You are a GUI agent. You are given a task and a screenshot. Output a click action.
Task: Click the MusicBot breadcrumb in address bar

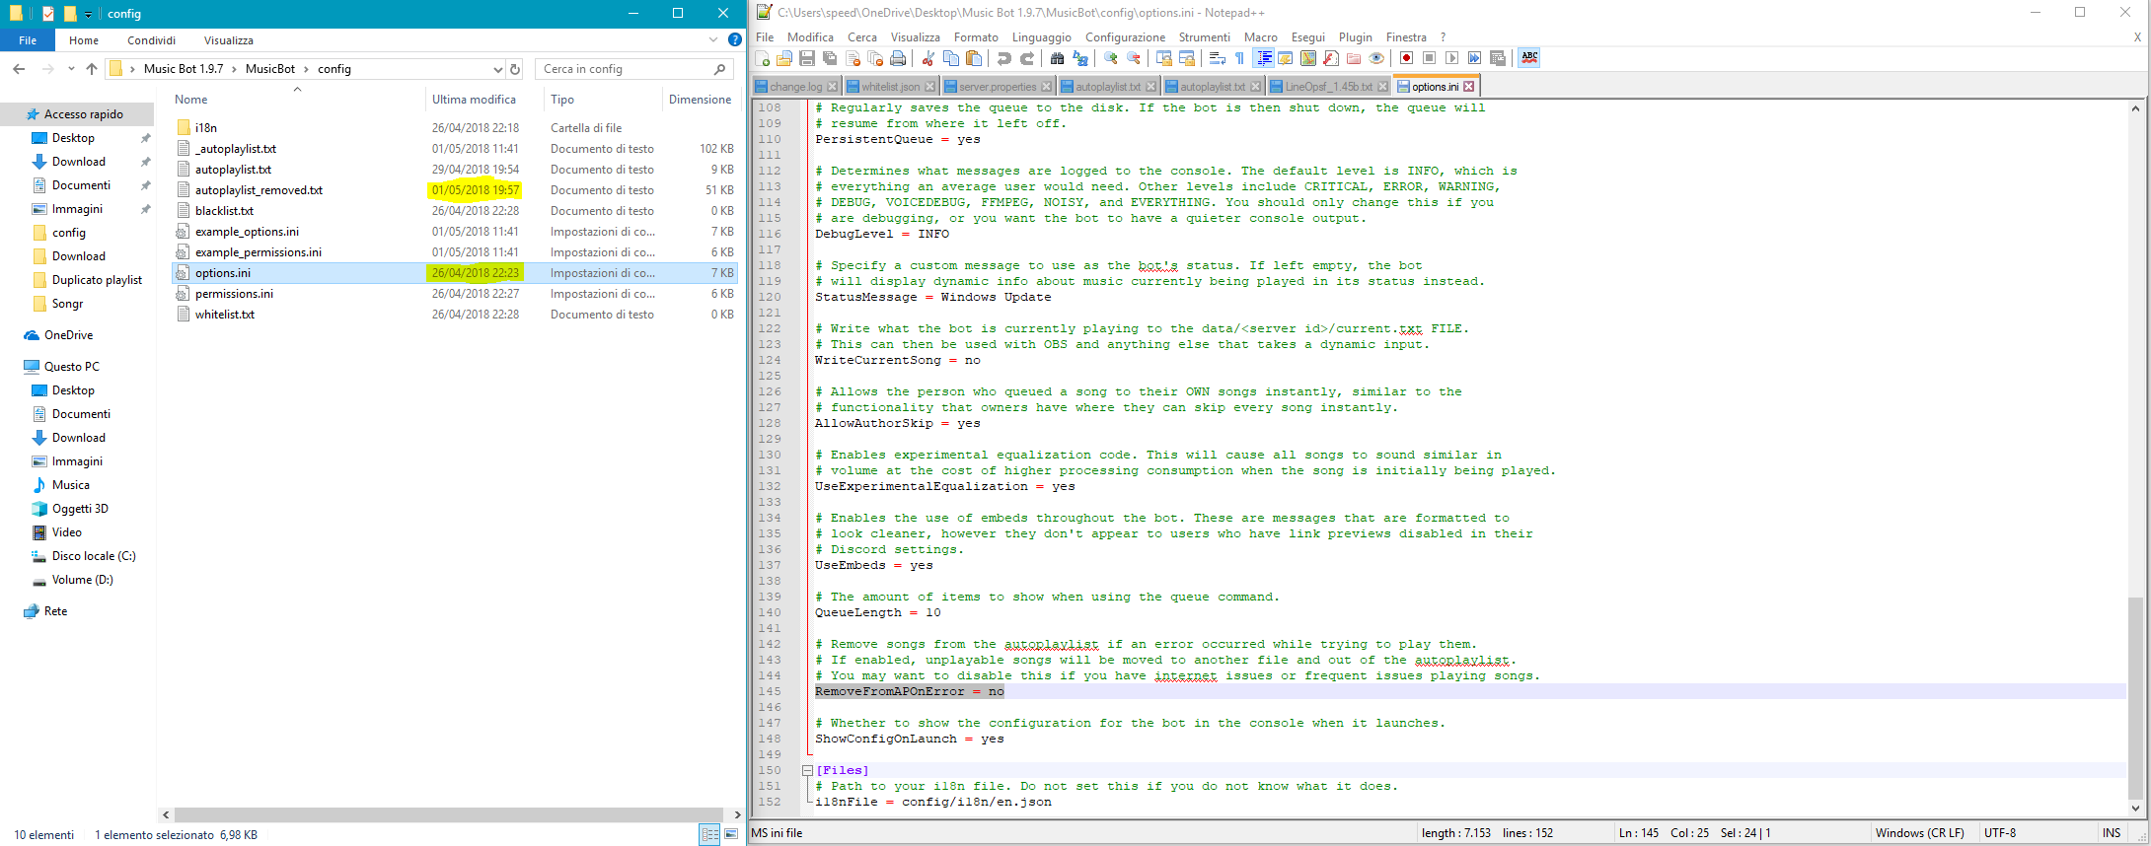click(269, 69)
